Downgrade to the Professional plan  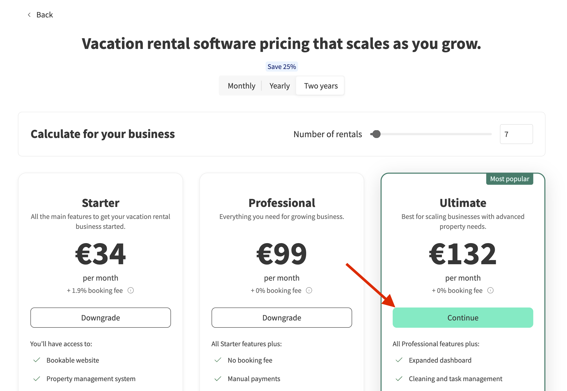[282, 318]
